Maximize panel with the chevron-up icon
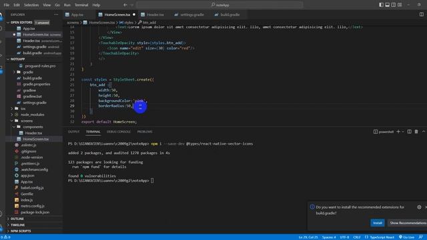Screen dimensions: 427x240 tap(424, 132)
